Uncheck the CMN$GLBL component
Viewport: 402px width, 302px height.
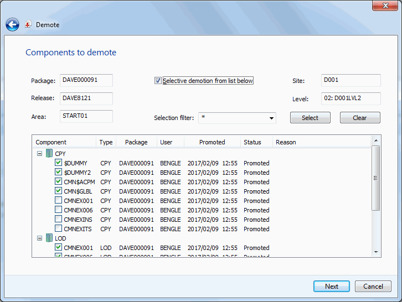click(x=58, y=191)
